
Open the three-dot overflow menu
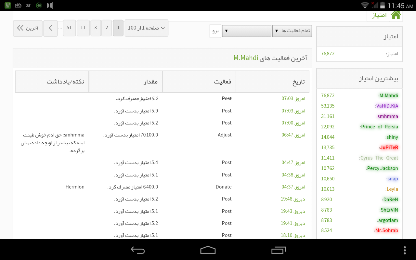pos(405,250)
